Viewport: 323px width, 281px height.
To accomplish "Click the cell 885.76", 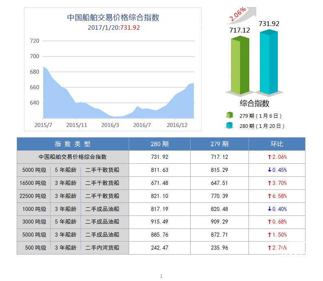I will 160,235.
